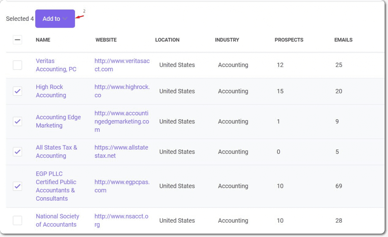
Task: Click the PROSPECTS column header
Action: point(289,40)
